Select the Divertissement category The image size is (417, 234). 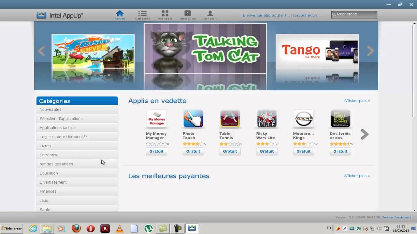tap(77, 182)
